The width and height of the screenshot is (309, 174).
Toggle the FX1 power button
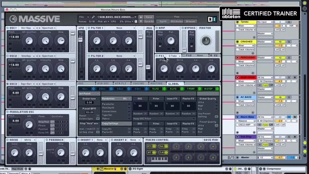[x=157, y=56]
